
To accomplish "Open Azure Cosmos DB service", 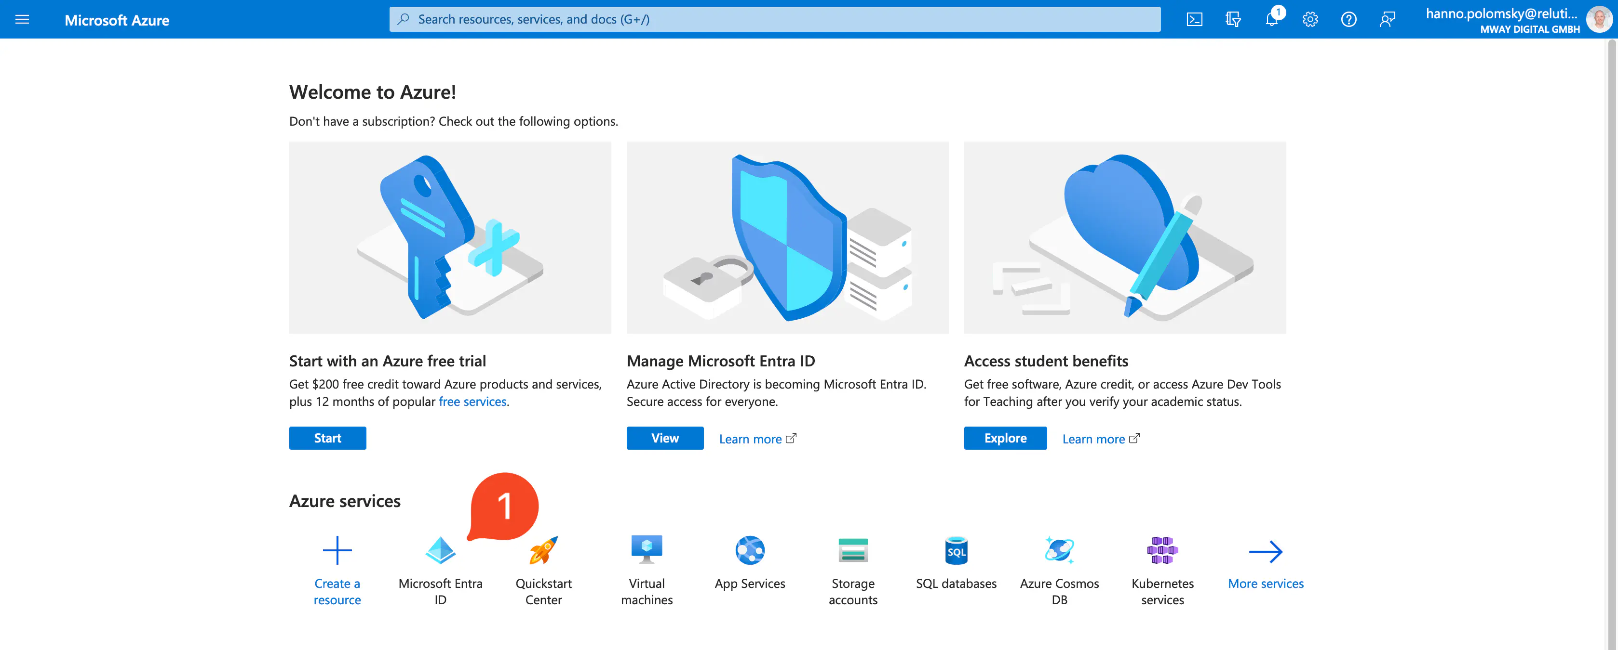I will click(1059, 551).
